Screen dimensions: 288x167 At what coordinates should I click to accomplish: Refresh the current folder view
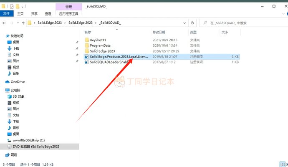click(192, 23)
